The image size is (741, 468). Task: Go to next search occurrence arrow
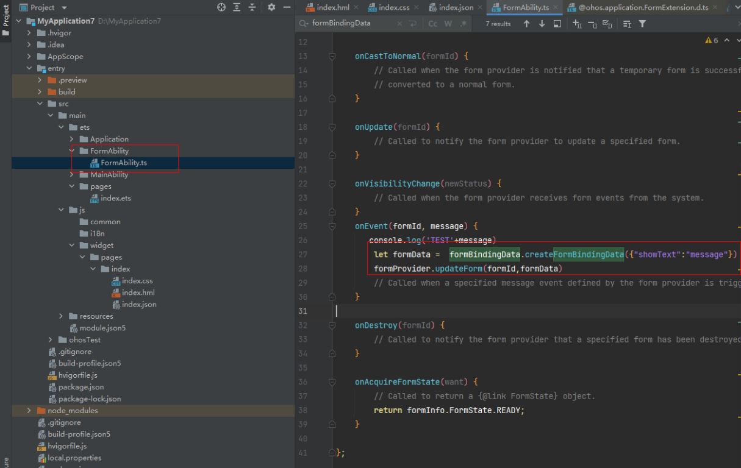(542, 24)
